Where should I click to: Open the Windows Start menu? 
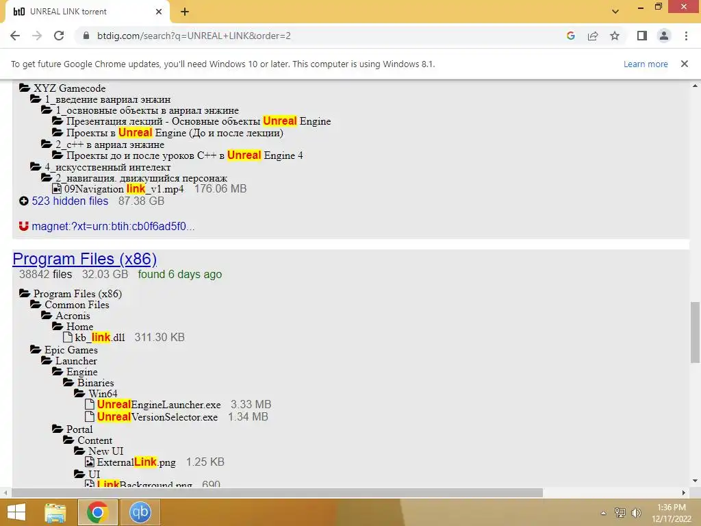[x=16, y=512]
